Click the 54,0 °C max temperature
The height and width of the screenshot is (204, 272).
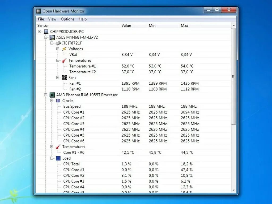(187, 66)
